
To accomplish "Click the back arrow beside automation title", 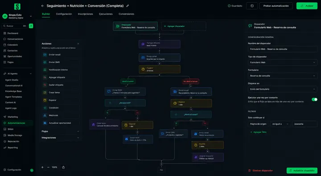I will pos(43,6).
